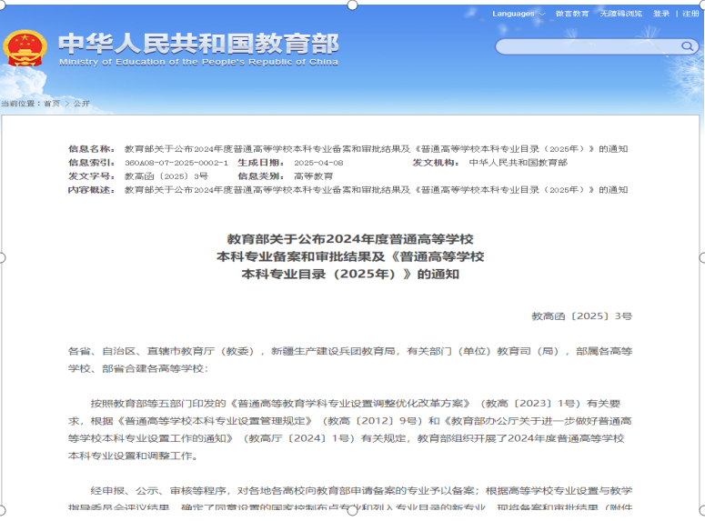Screen dimensions: 705x521
Task: Click the right middle selection handle
Action: coord(702,257)
